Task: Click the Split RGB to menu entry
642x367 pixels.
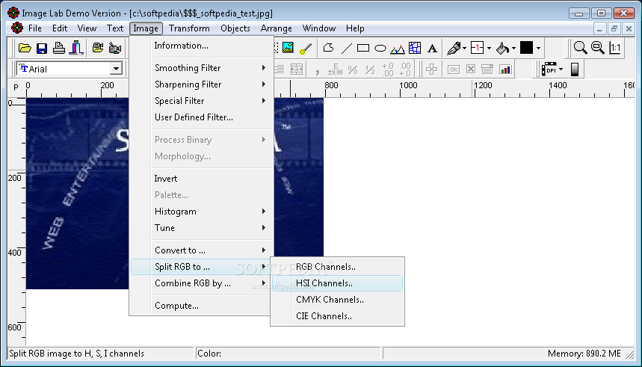Action: tap(202, 267)
